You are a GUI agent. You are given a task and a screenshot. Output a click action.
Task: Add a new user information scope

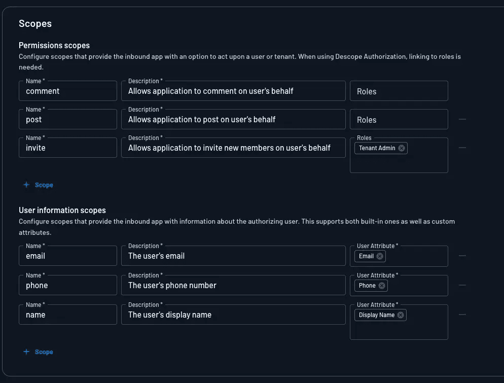tap(38, 352)
